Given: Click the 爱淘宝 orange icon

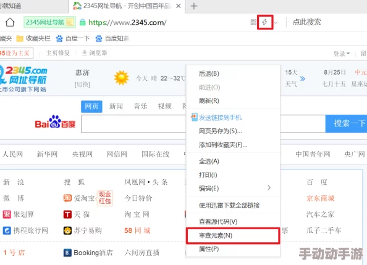Looking at the screenshot, I should (67, 198).
